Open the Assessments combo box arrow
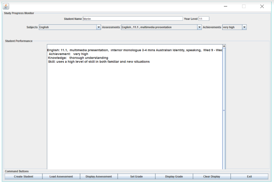Viewport: 274px width, 183px height. (x=199, y=27)
